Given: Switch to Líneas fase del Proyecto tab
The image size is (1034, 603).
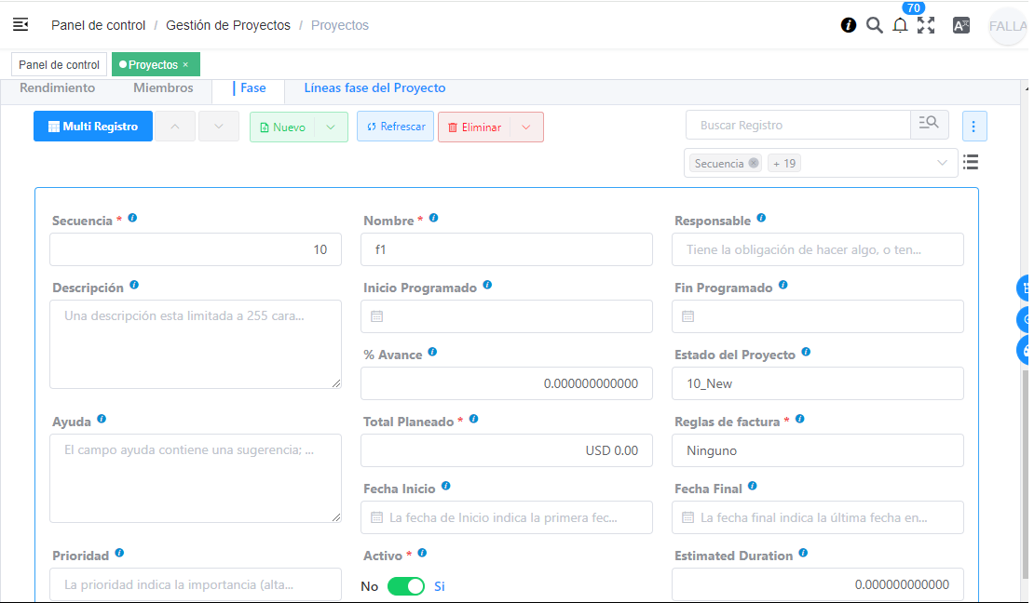Looking at the screenshot, I should tap(374, 88).
